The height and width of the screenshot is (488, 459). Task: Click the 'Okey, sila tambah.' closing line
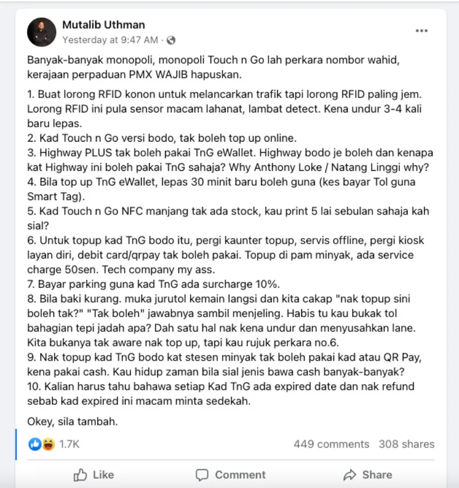[72, 421]
